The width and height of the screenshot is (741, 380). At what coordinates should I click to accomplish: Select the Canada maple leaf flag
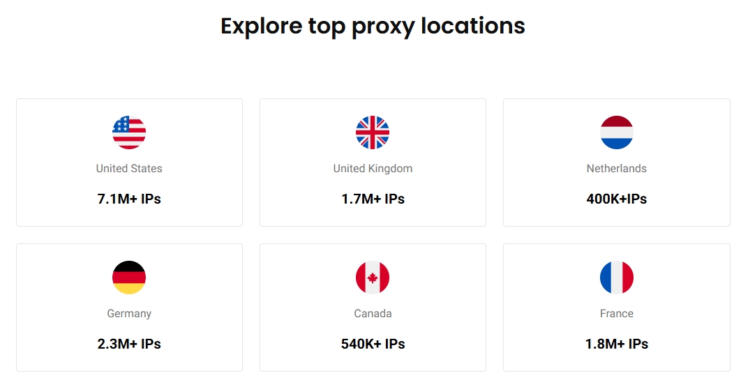pyautogui.click(x=373, y=277)
